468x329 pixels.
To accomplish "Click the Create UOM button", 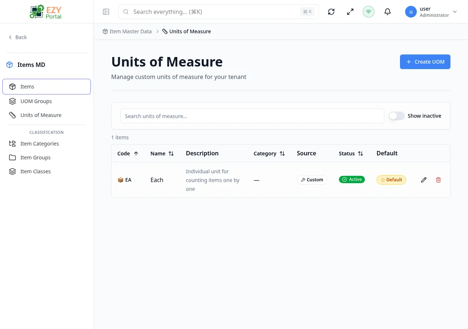I will 425,62.
